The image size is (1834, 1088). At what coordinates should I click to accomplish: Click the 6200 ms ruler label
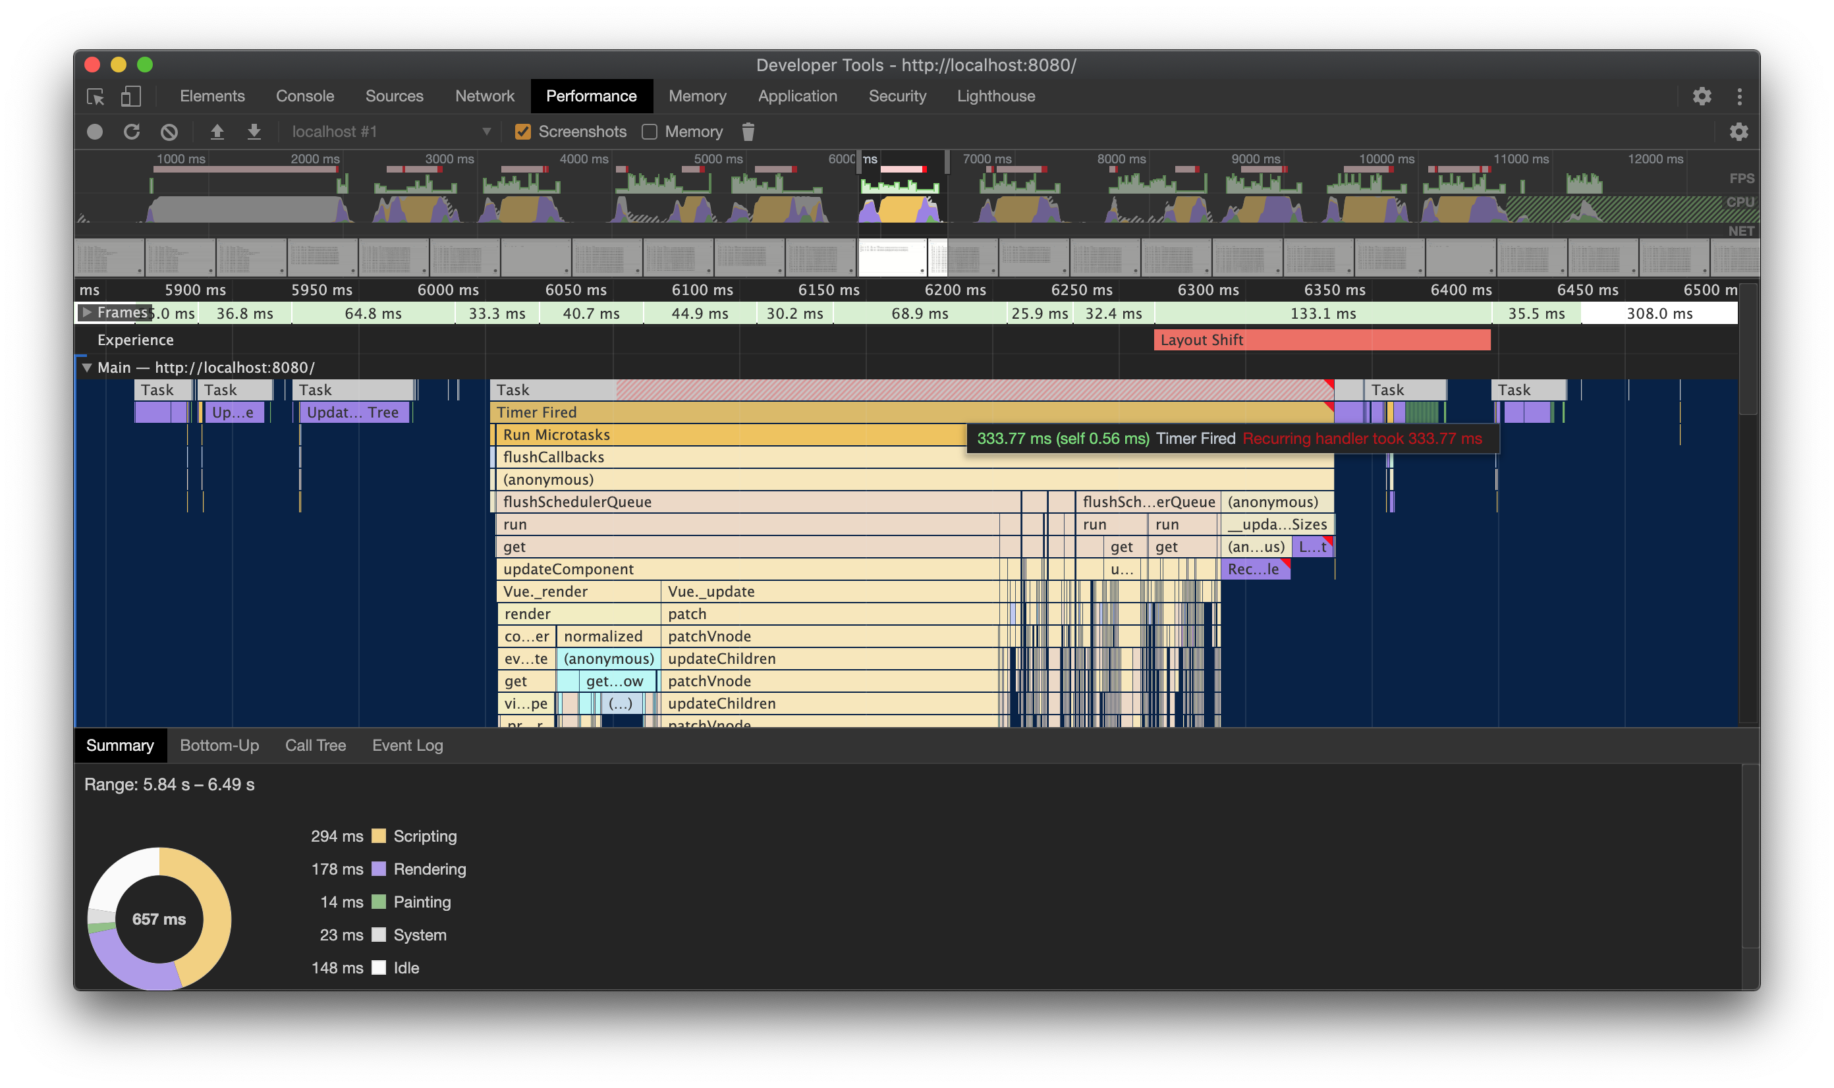coord(955,290)
